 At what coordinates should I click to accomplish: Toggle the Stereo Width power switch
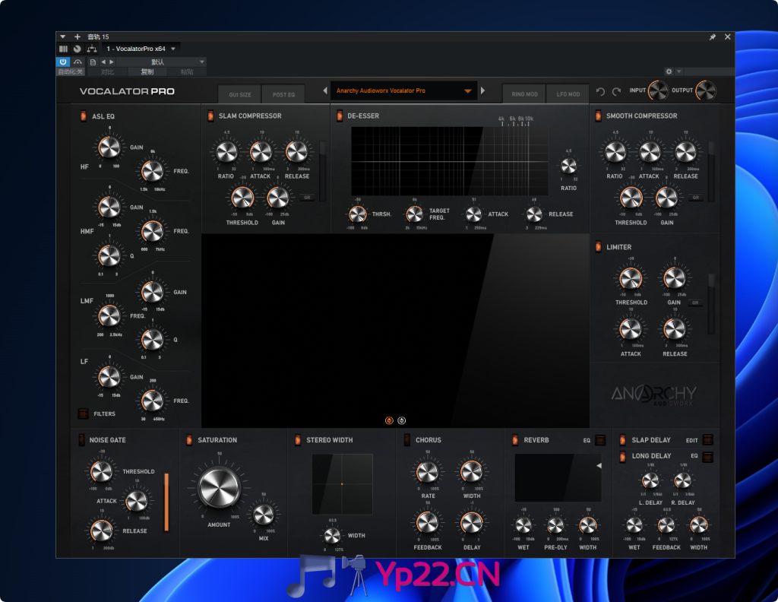pos(298,439)
